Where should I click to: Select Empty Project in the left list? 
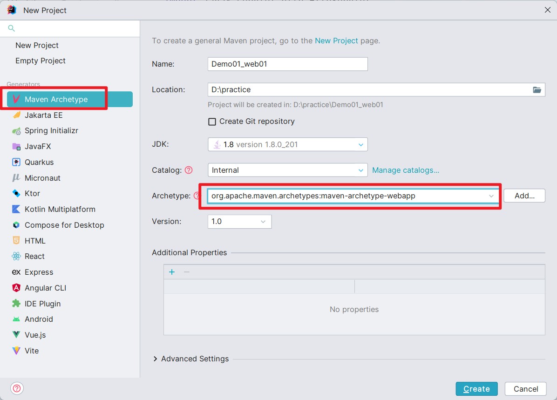pos(41,61)
